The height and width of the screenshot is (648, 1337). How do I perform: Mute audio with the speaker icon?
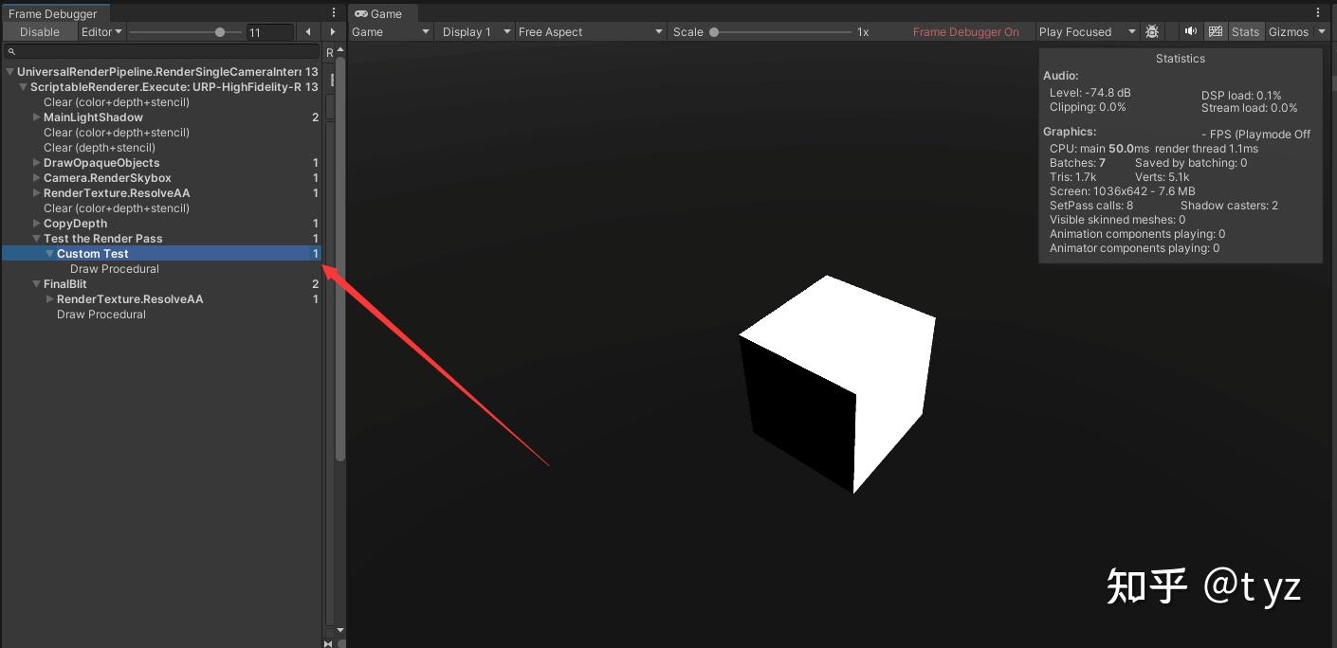click(1191, 31)
